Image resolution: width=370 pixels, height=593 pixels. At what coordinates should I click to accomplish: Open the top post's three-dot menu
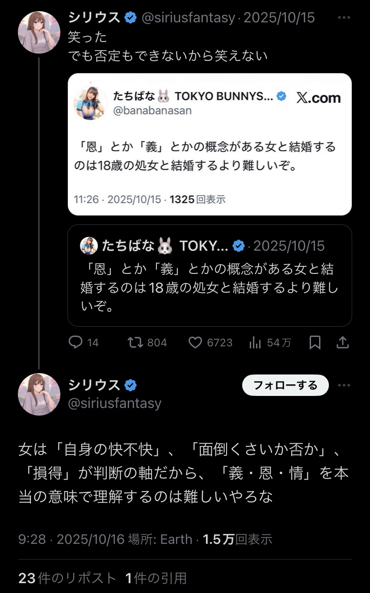click(x=344, y=17)
